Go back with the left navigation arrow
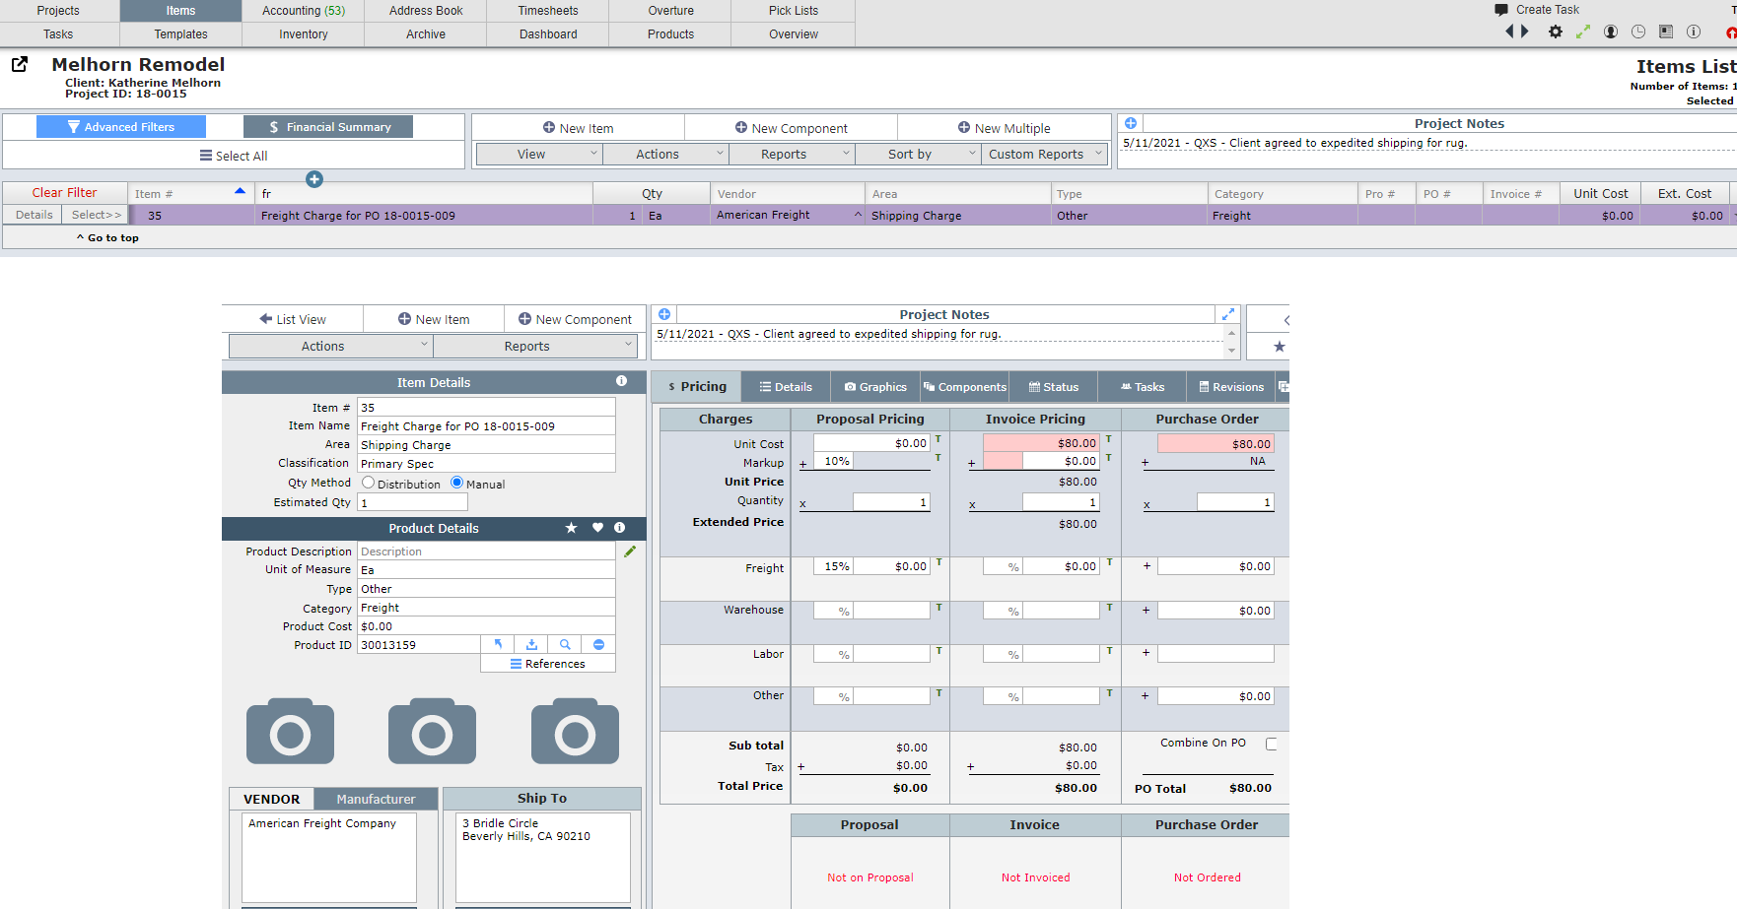Viewport: 1737px width, 909px height. click(1509, 32)
